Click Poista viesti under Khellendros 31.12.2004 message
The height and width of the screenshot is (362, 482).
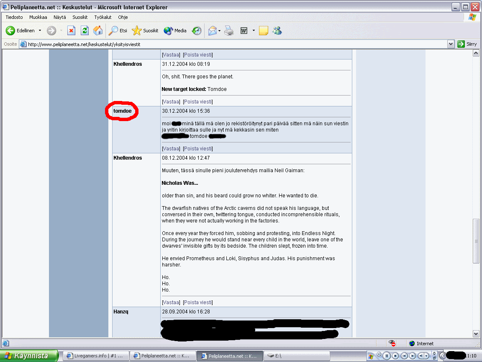tap(197, 101)
